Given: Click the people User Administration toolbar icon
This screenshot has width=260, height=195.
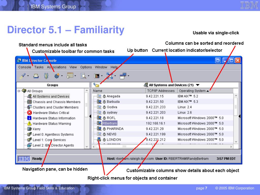Looking at the screenshot, I should pos(46,76).
